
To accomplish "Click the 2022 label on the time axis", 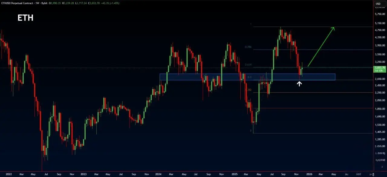I will tap(9, 174).
